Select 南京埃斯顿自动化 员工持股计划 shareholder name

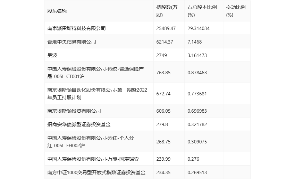tap(97, 94)
